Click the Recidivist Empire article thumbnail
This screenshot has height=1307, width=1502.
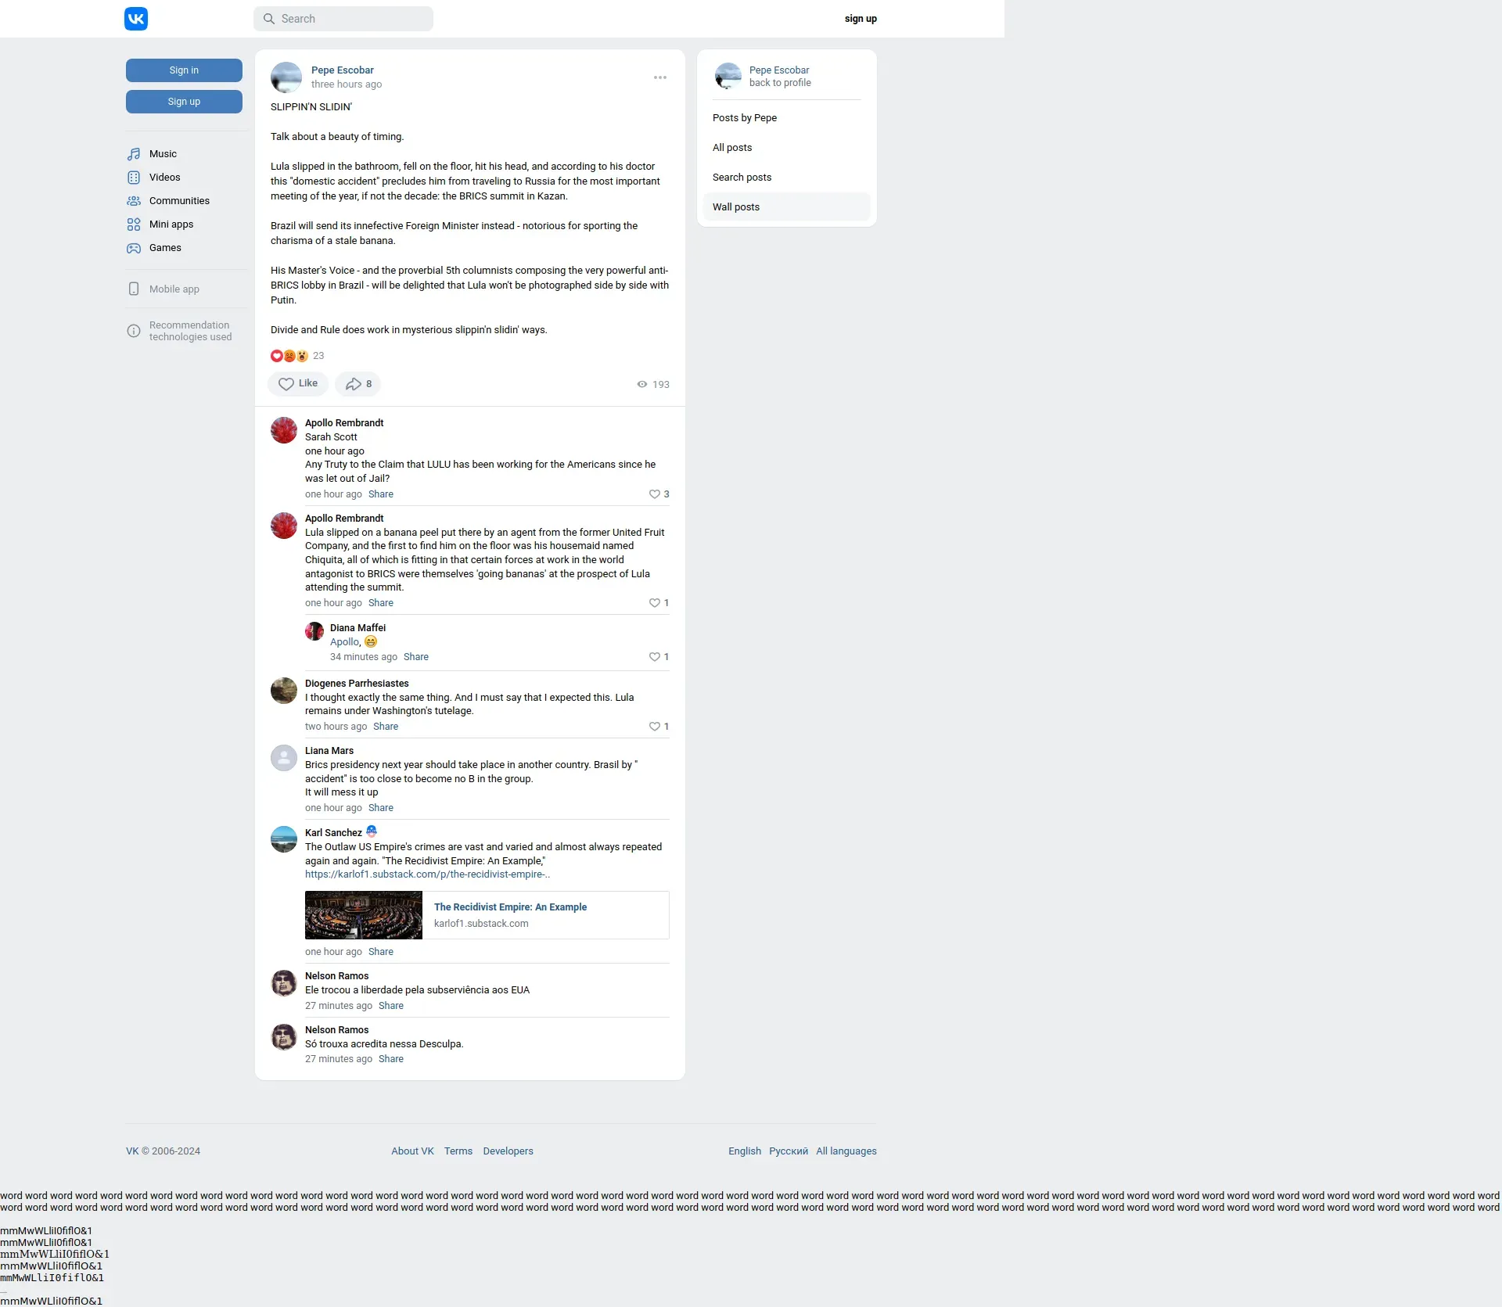pyautogui.click(x=364, y=915)
